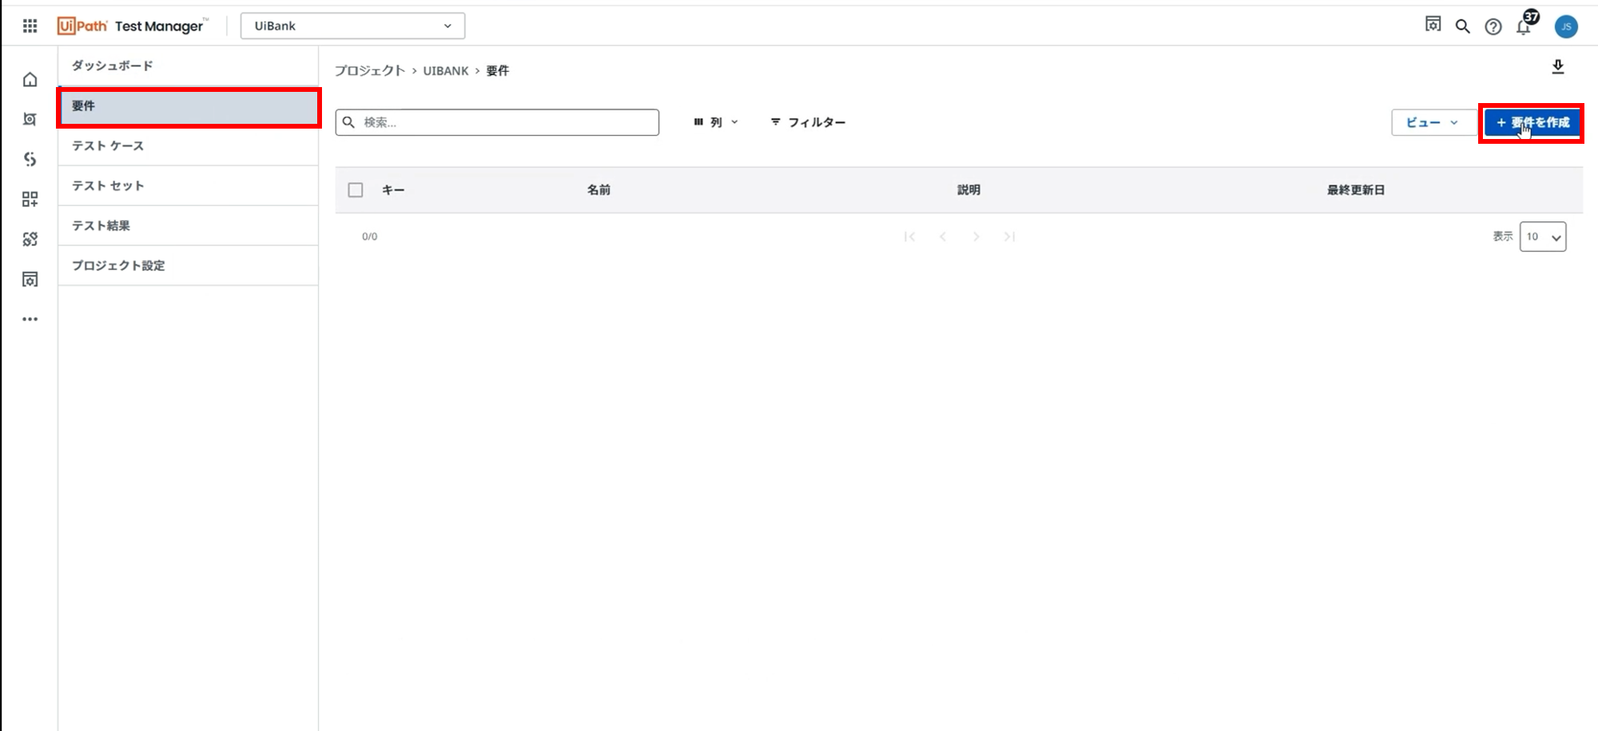Open notifications bell showing 37 alerts
The height and width of the screenshot is (731, 1598).
[x=1524, y=26]
